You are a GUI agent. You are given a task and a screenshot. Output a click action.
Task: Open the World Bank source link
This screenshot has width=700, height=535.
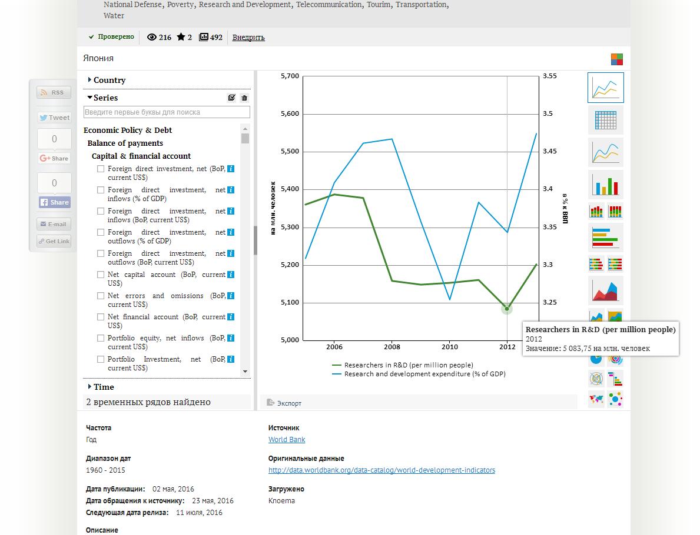click(x=287, y=440)
